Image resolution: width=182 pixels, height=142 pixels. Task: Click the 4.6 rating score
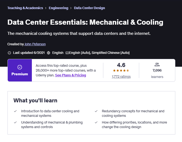[121, 65]
